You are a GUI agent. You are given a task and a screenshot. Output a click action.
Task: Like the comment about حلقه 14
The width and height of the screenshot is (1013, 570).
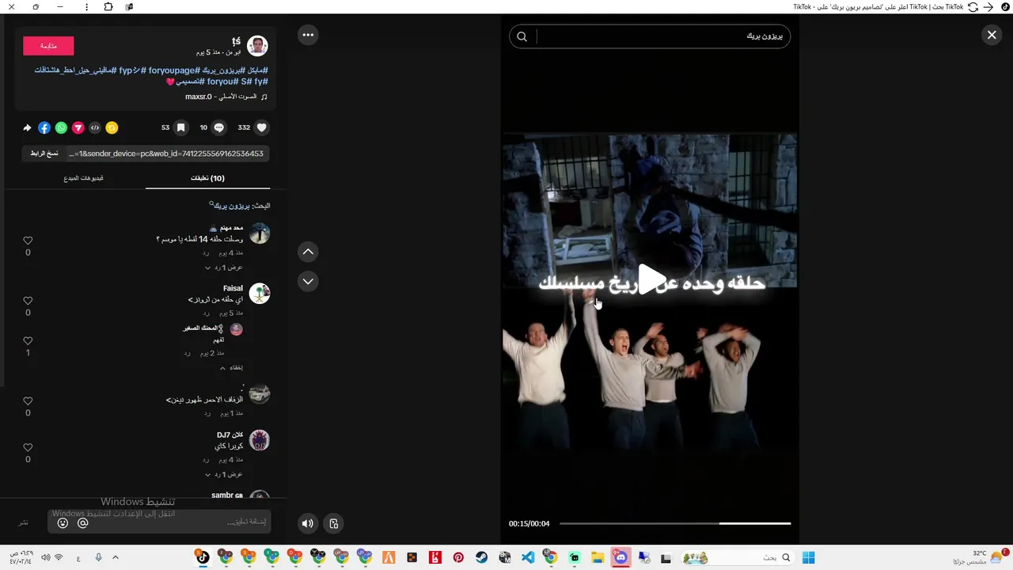click(28, 241)
